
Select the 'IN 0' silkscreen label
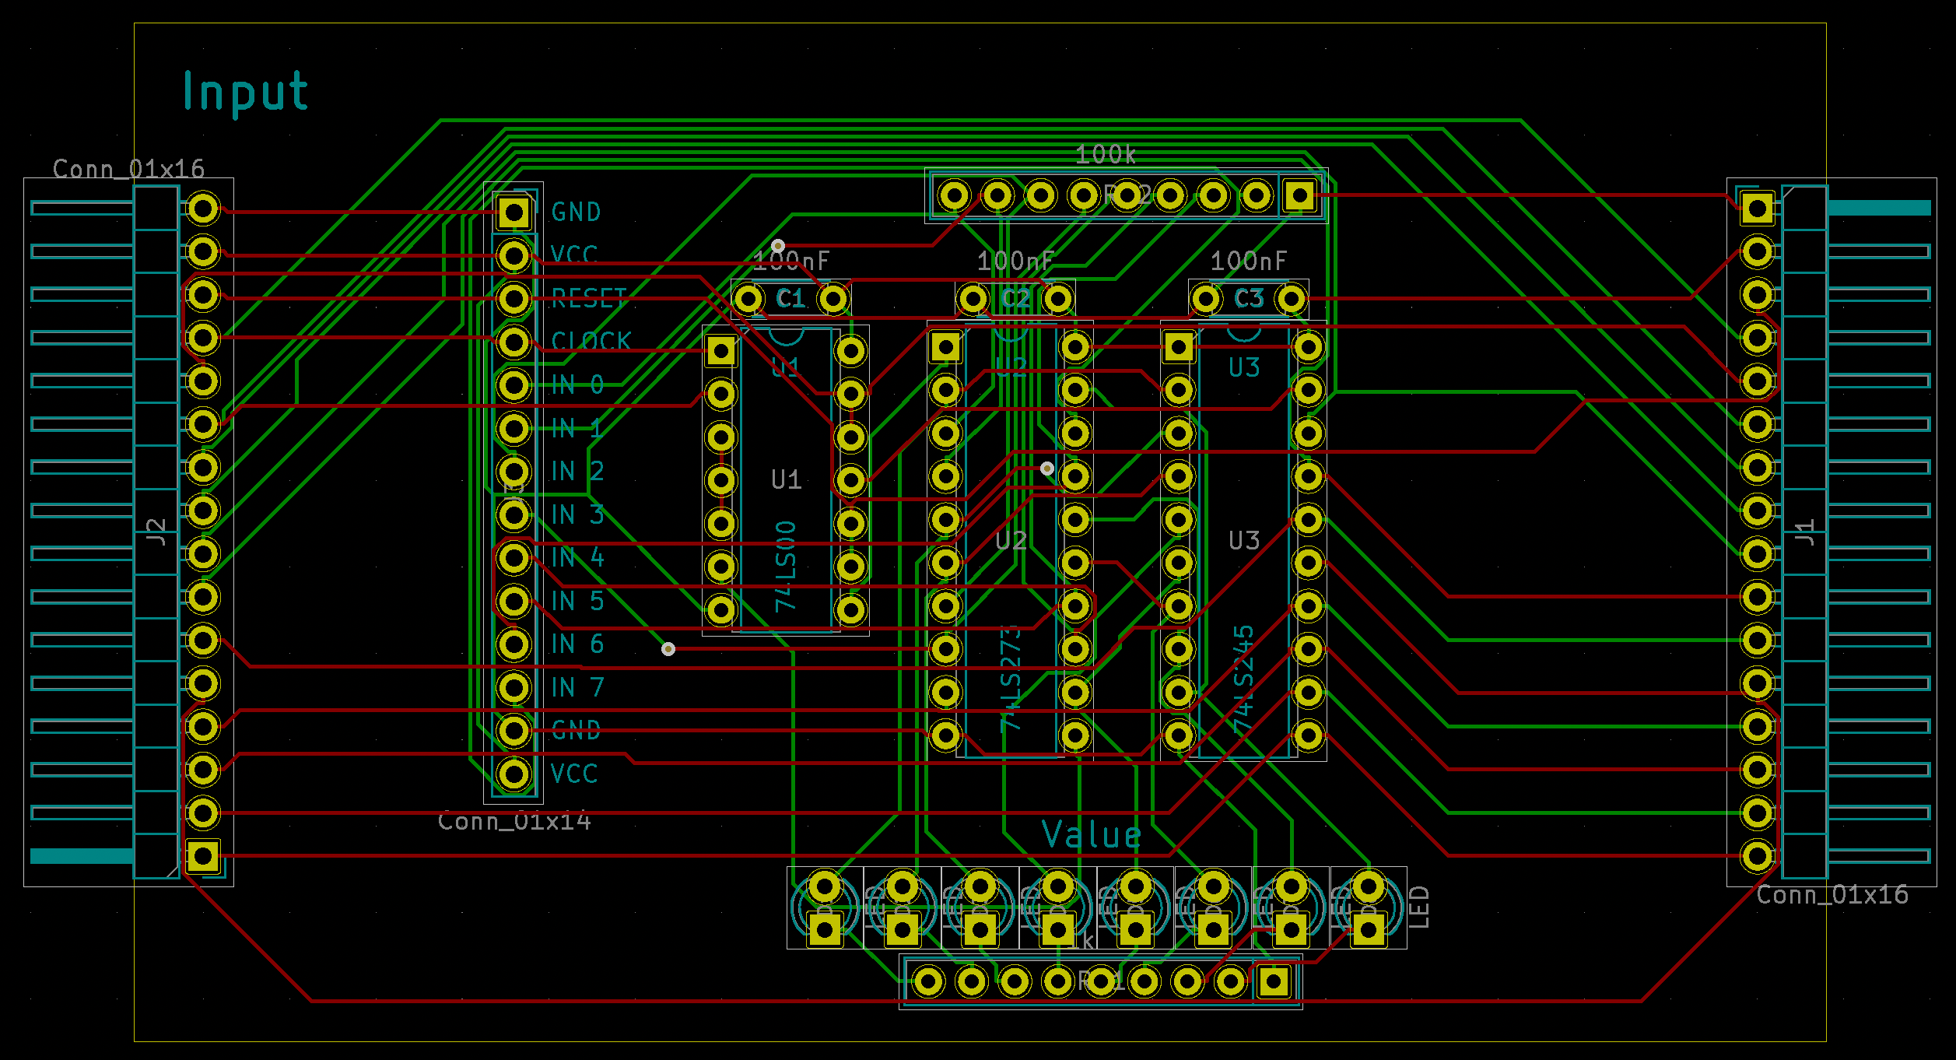(577, 384)
